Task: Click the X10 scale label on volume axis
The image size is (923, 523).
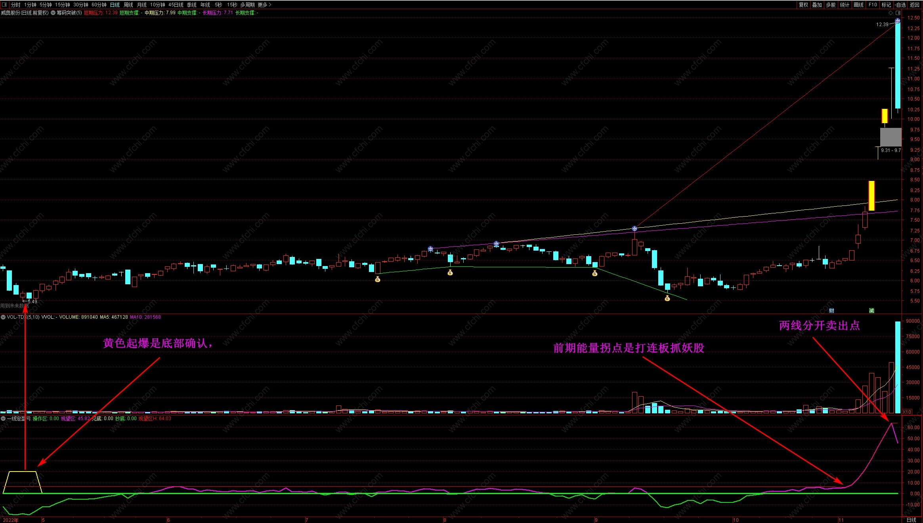Action: (907, 412)
